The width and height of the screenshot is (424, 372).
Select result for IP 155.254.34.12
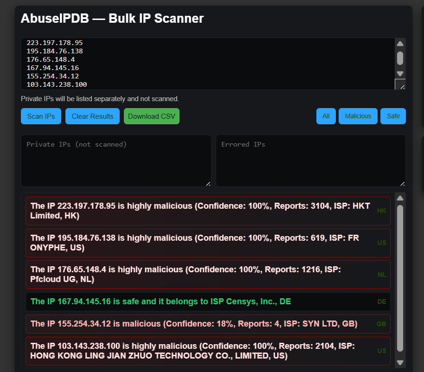pos(208,324)
